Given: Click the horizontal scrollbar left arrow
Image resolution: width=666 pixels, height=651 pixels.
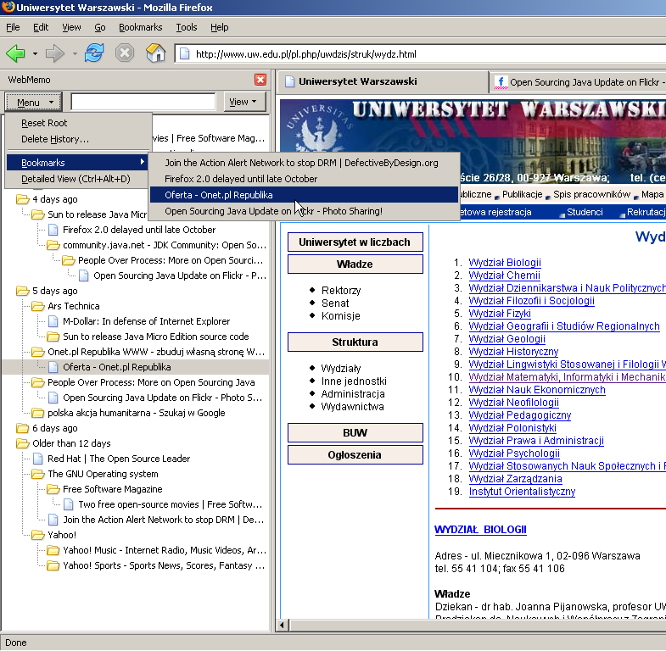Looking at the screenshot, I should [x=282, y=625].
